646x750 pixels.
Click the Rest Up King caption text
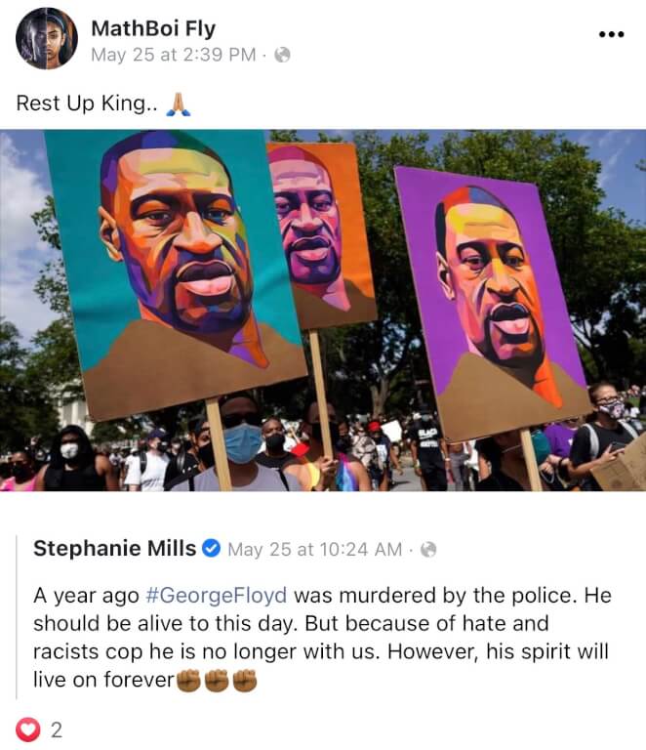click(87, 104)
